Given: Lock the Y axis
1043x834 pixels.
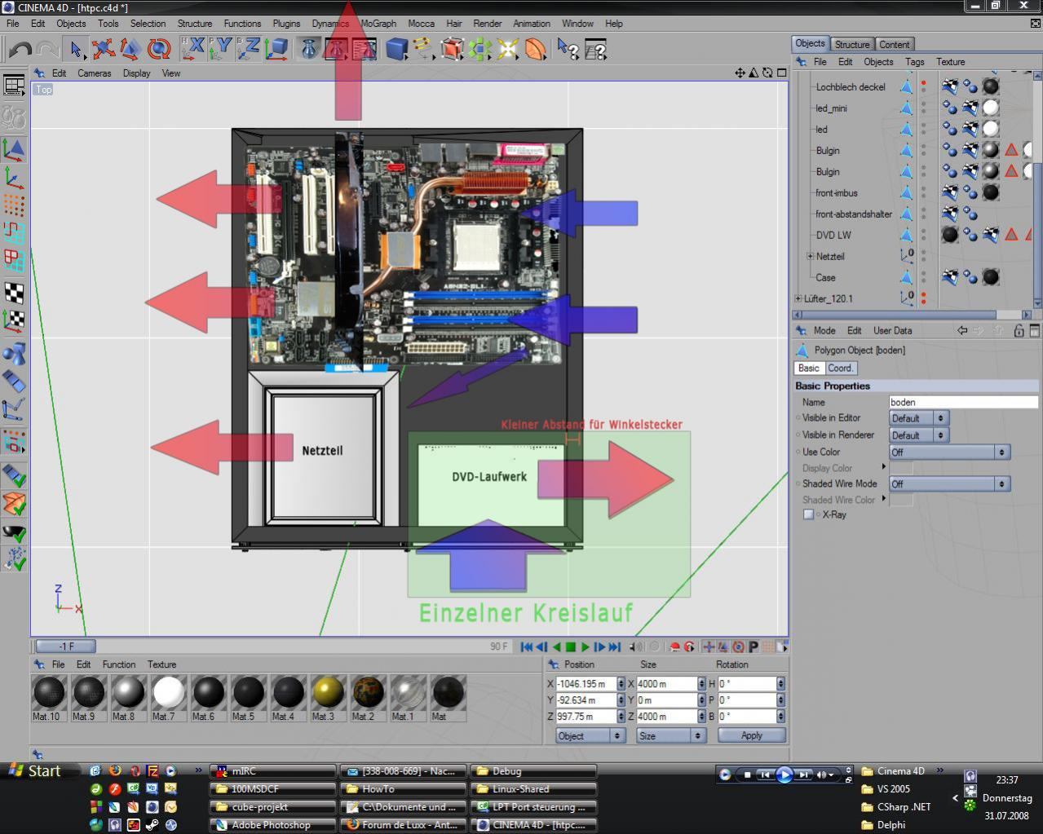Looking at the screenshot, I should [x=220, y=49].
